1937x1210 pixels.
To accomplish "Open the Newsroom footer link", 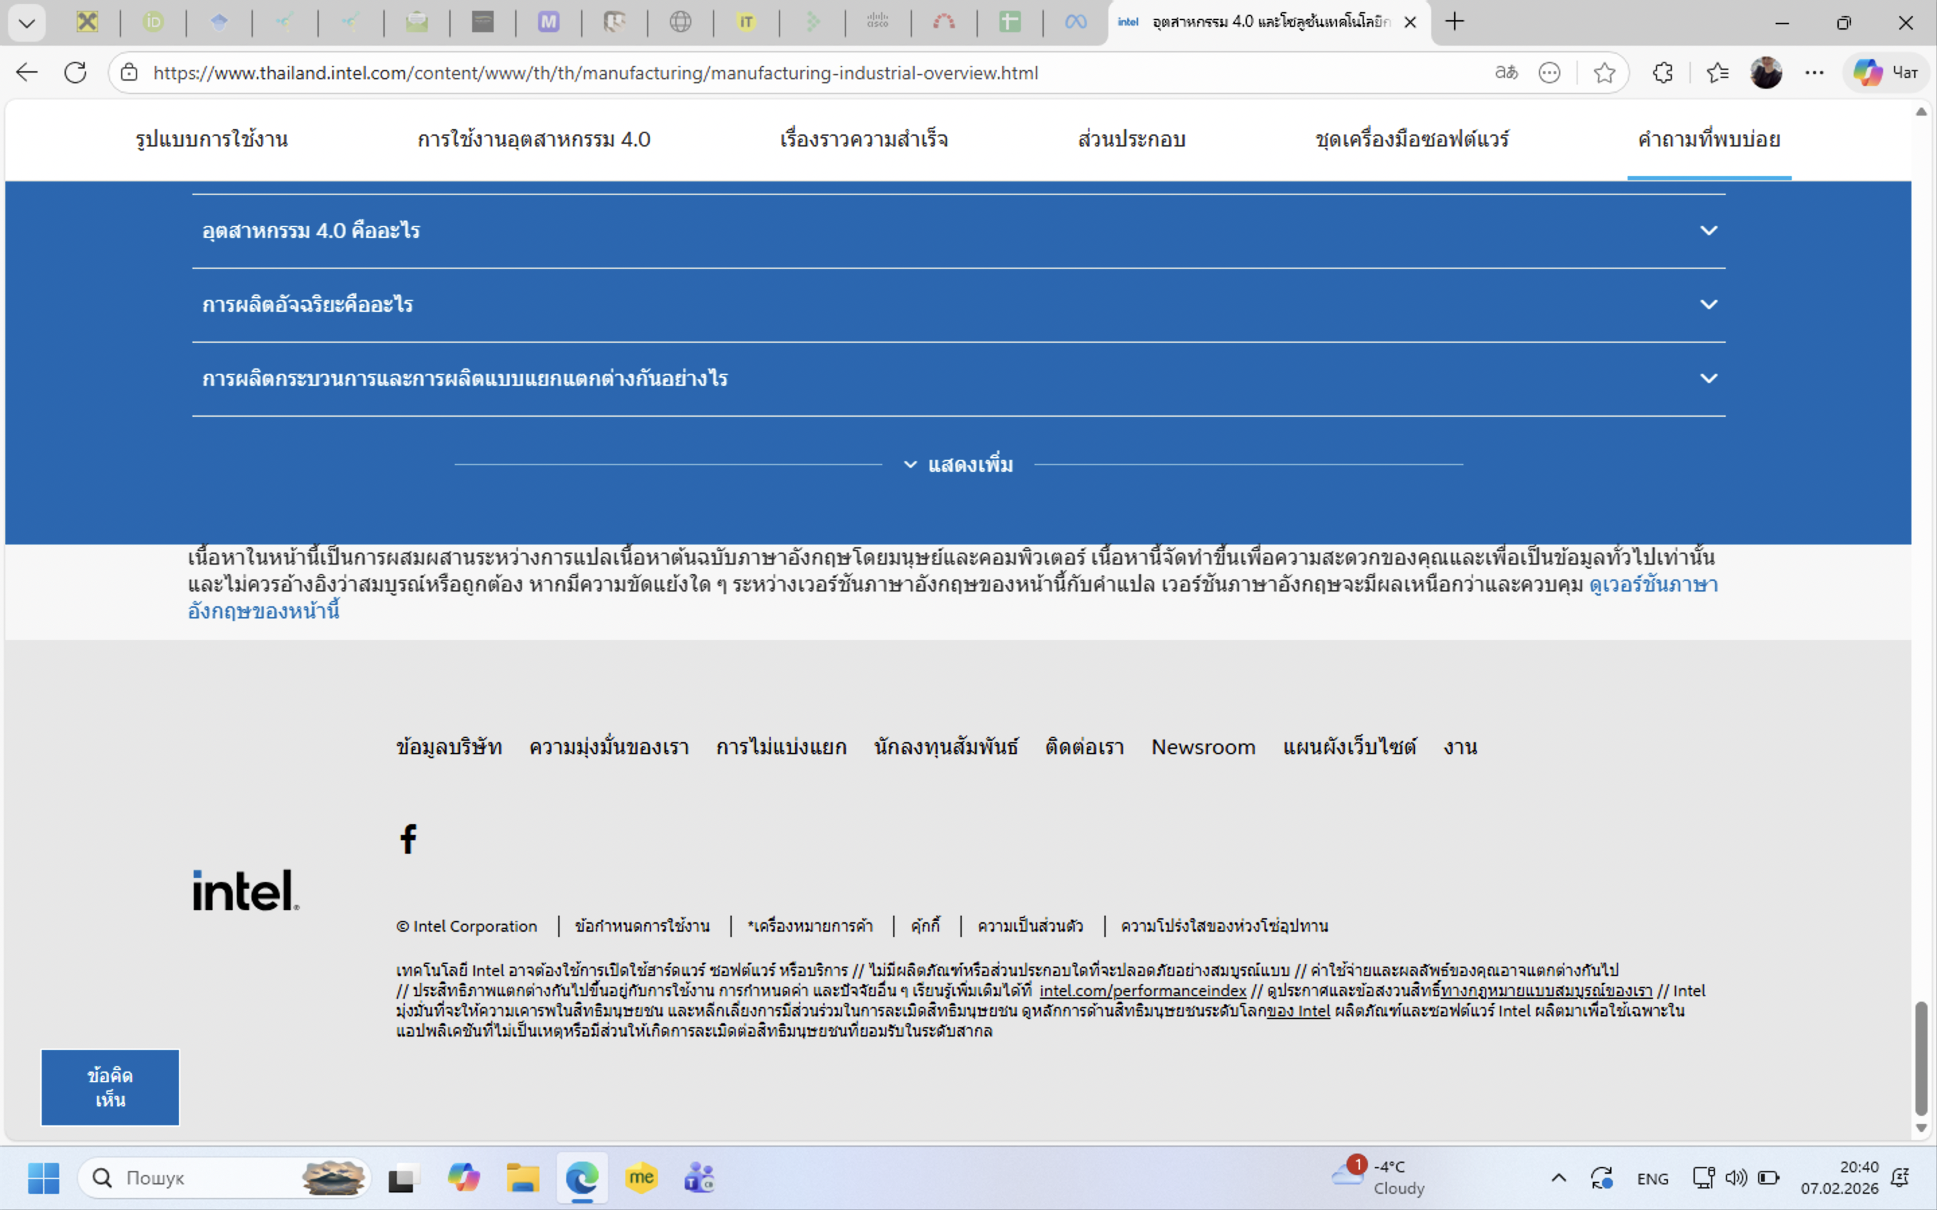I will [x=1203, y=747].
